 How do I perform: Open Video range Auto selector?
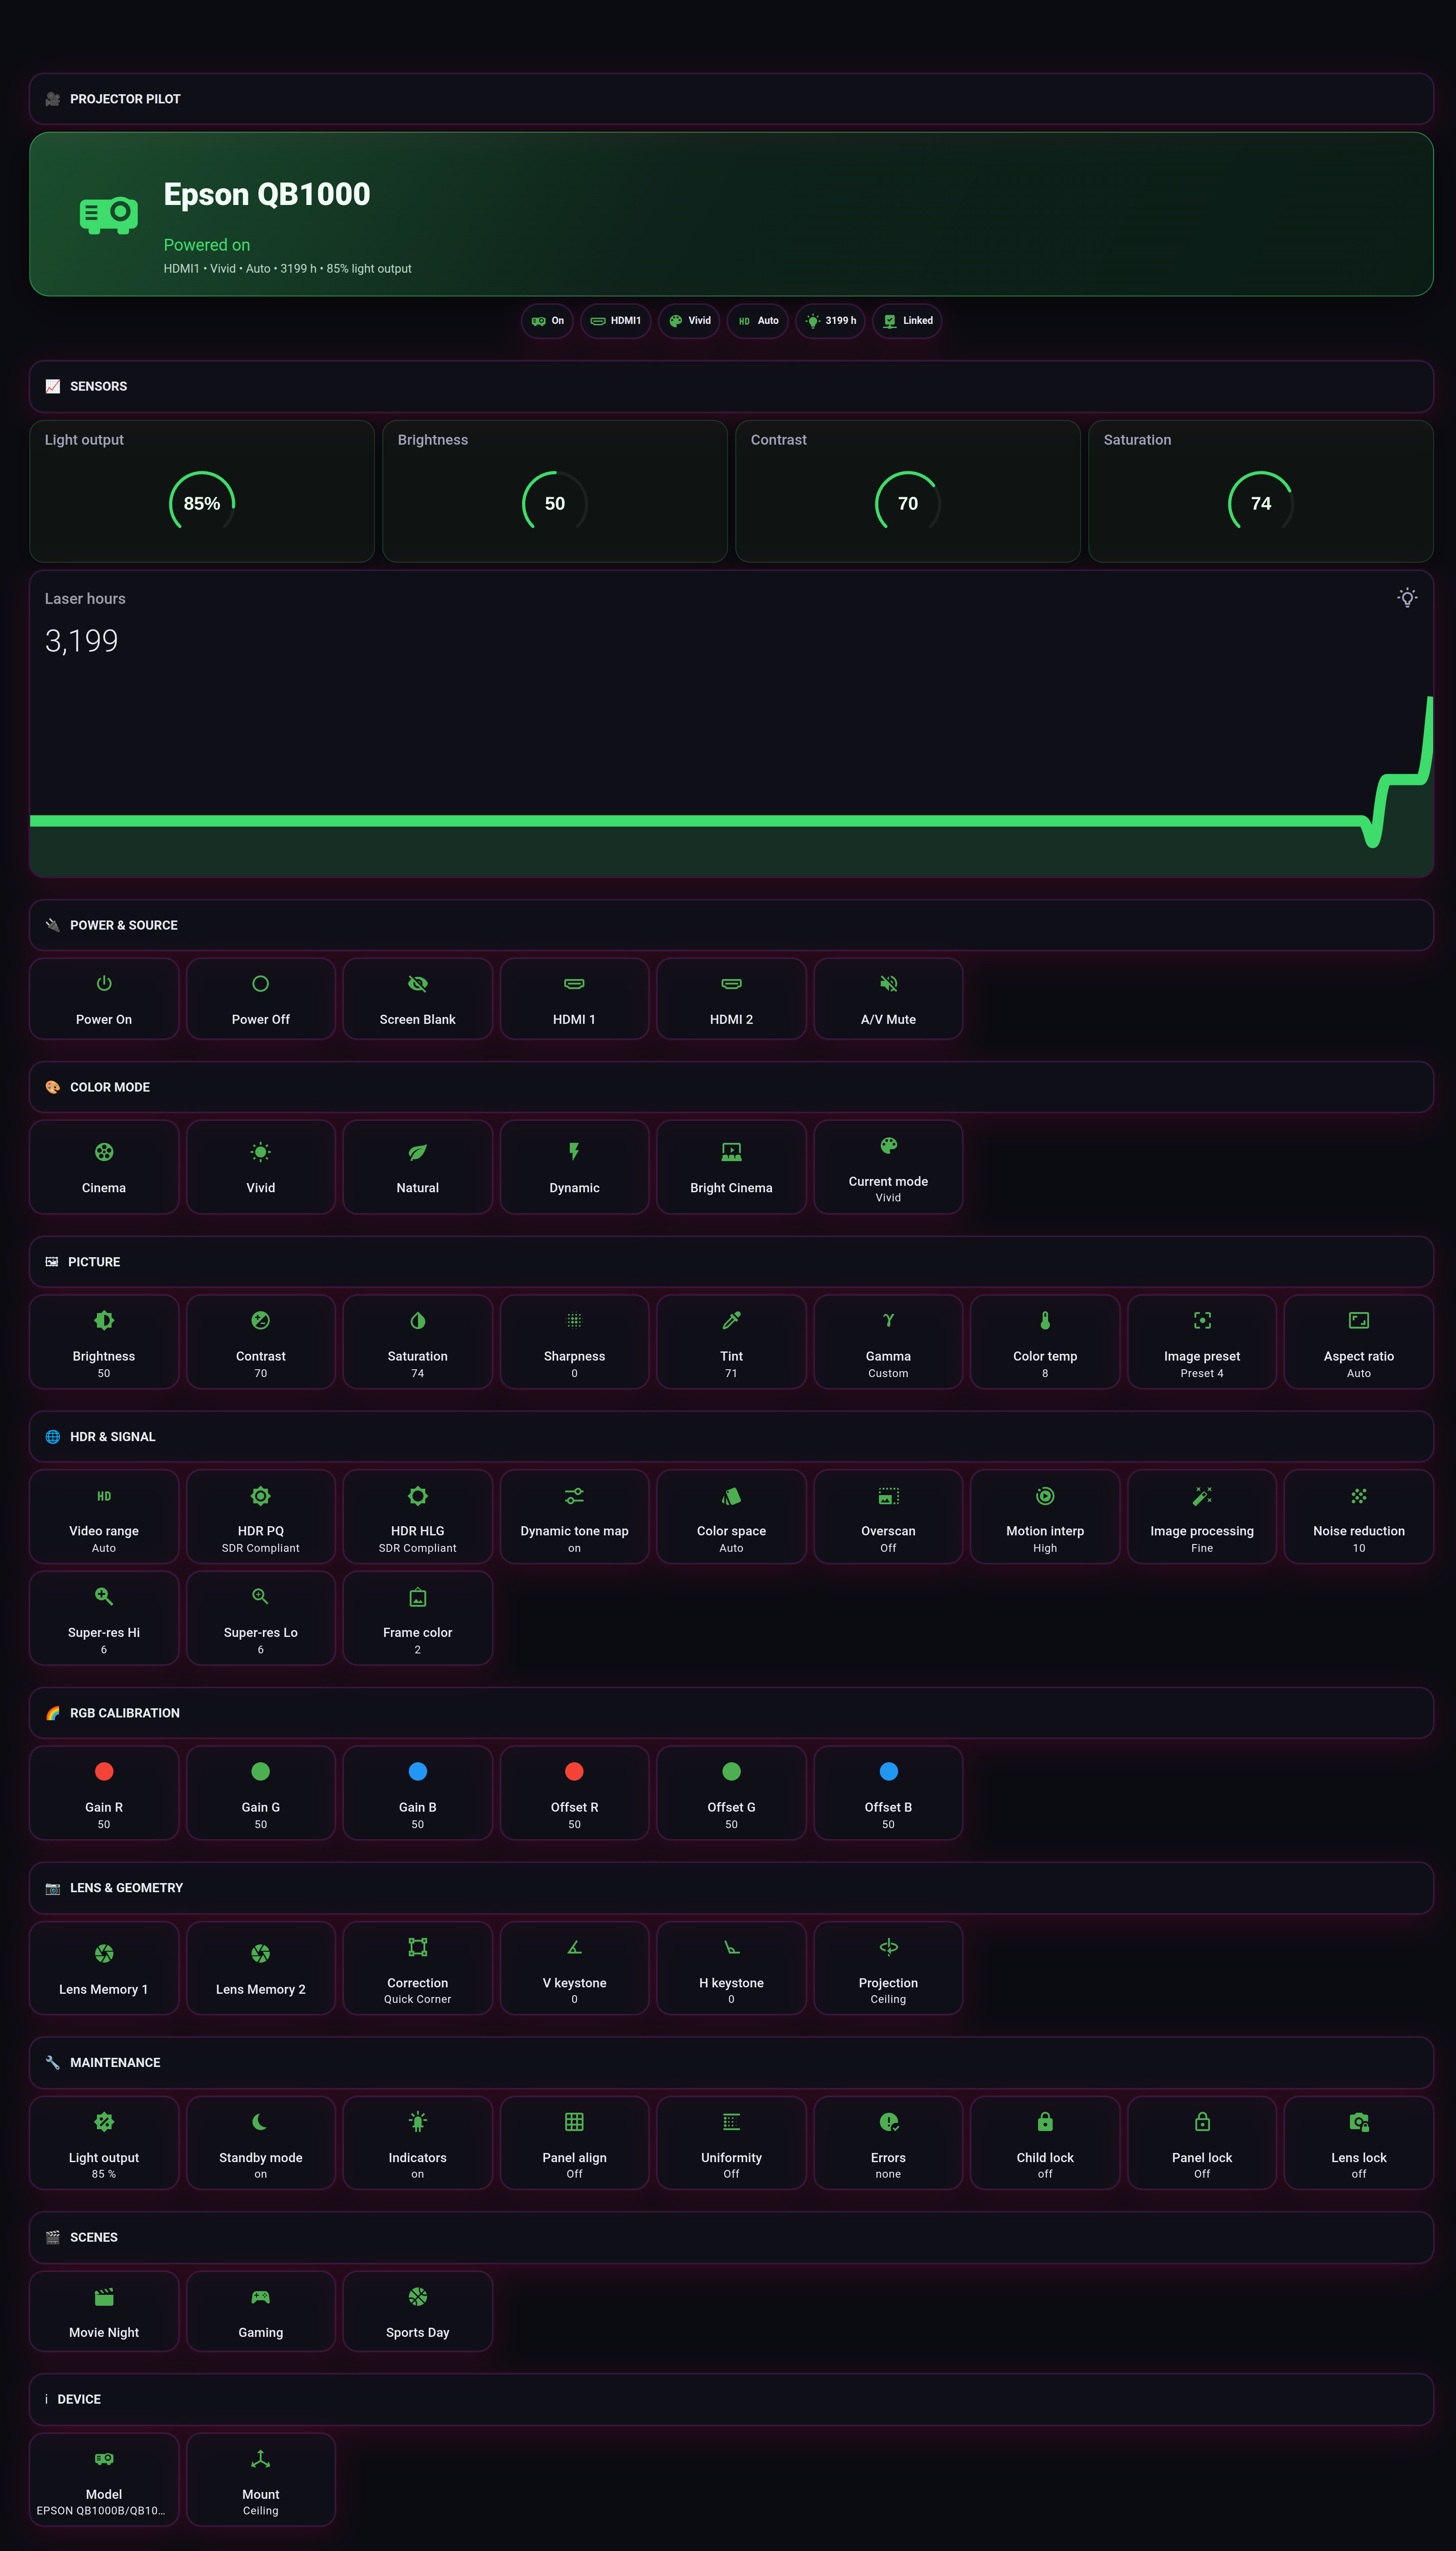tap(104, 1517)
